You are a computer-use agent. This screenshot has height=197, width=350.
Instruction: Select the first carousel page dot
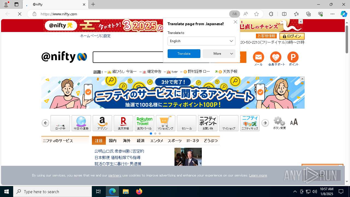point(151,134)
